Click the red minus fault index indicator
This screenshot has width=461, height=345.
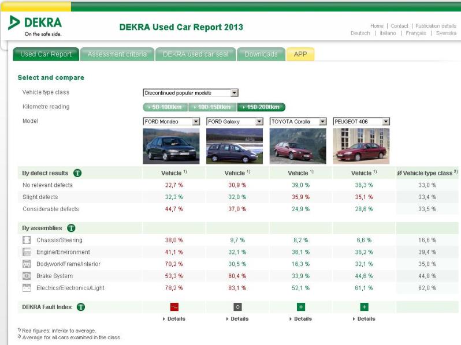(174, 307)
